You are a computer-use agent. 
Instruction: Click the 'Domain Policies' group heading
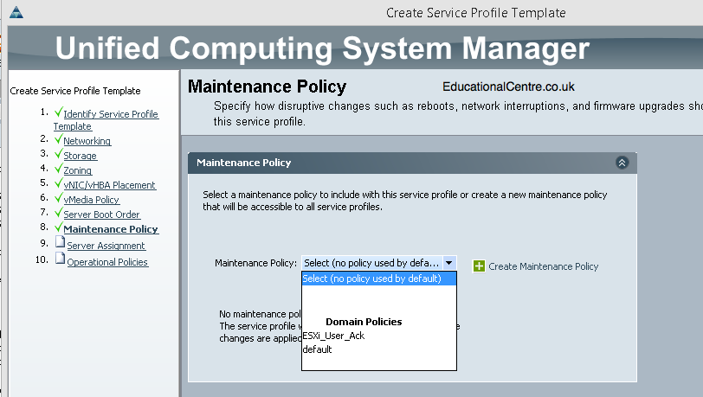pos(364,322)
